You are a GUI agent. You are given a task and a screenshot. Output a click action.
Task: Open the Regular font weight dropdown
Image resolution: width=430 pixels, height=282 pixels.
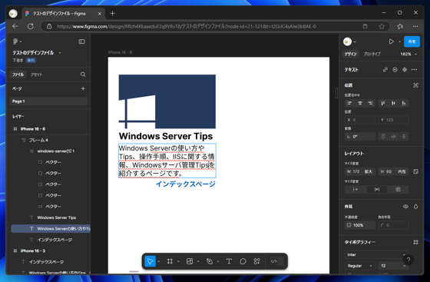pos(359,266)
